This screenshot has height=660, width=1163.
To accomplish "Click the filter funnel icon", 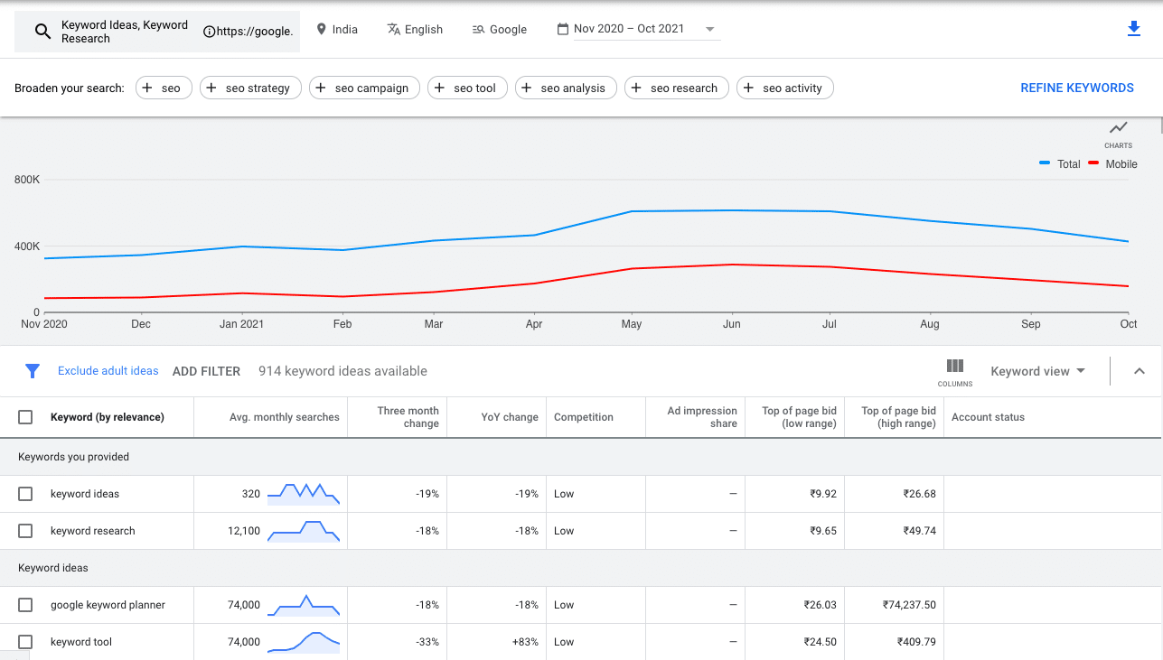I will coord(33,370).
